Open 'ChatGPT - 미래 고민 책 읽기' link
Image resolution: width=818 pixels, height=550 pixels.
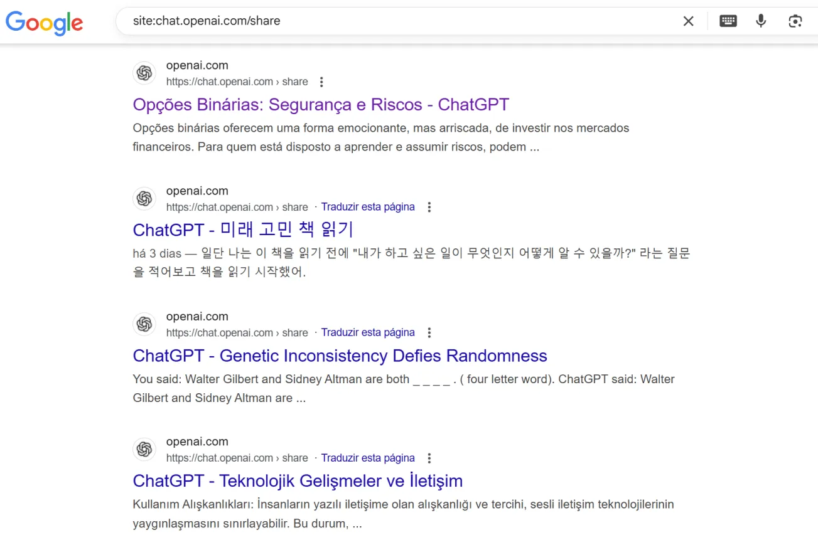(x=244, y=230)
